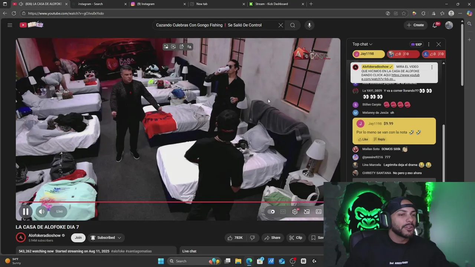Like the video with 783K likes

[x=235, y=238]
